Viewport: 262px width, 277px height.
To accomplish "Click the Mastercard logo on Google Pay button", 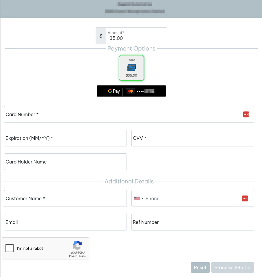I will click(x=131, y=91).
